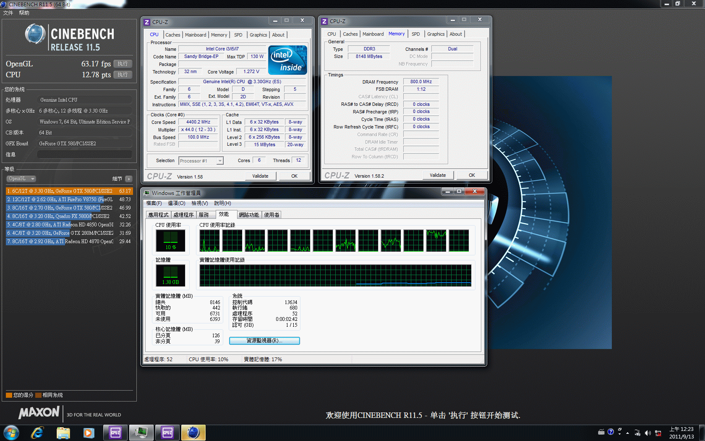Switch to Caches tab in left CPU-Z
Viewport: 705px width, 441px height.
point(172,35)
